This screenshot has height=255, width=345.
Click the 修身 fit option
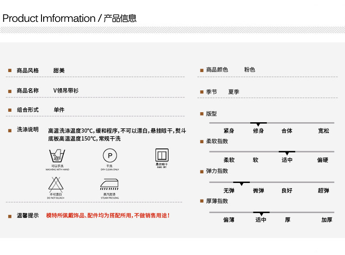[258, 131]
